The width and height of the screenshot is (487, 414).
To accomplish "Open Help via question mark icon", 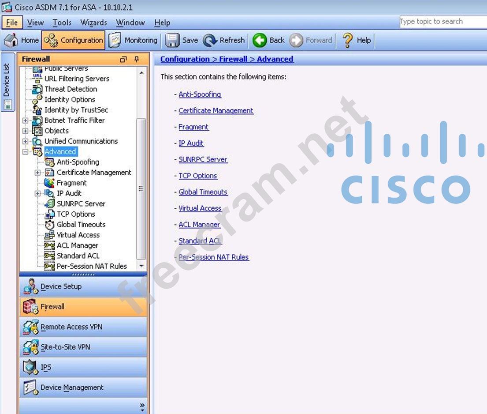I will coord(347,40).
